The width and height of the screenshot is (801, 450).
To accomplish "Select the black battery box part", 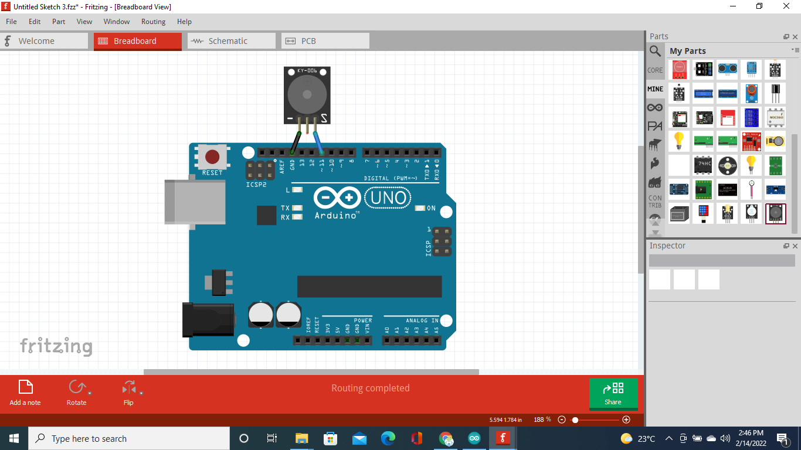I will [x=679, y=213].
